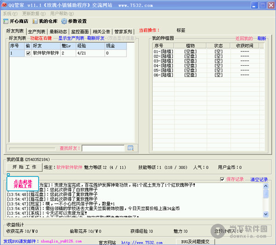The width and height of the screenshot is (276, 245).
Task: Click the 4/21 experience cell
Action: (x=90, y=53)
